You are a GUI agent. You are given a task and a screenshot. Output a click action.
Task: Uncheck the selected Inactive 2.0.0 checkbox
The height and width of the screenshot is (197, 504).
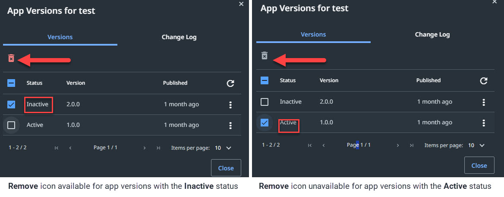point(12,105)
